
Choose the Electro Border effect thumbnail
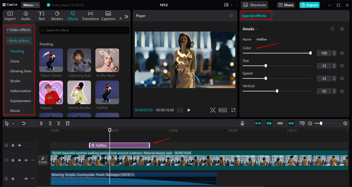(79, 93)
